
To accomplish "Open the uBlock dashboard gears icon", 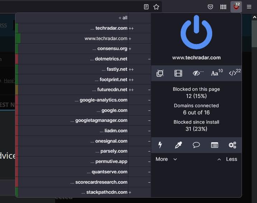I will click(x=232, y=145).
